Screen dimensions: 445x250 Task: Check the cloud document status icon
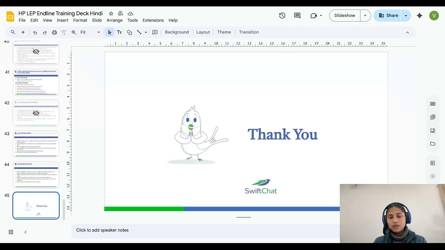130,14
